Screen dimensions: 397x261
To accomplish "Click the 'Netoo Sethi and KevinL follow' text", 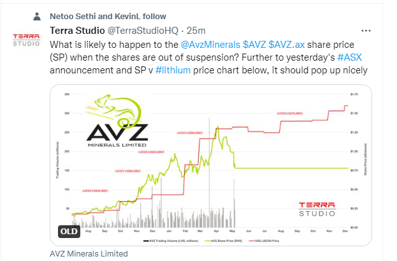I will 108,17.
